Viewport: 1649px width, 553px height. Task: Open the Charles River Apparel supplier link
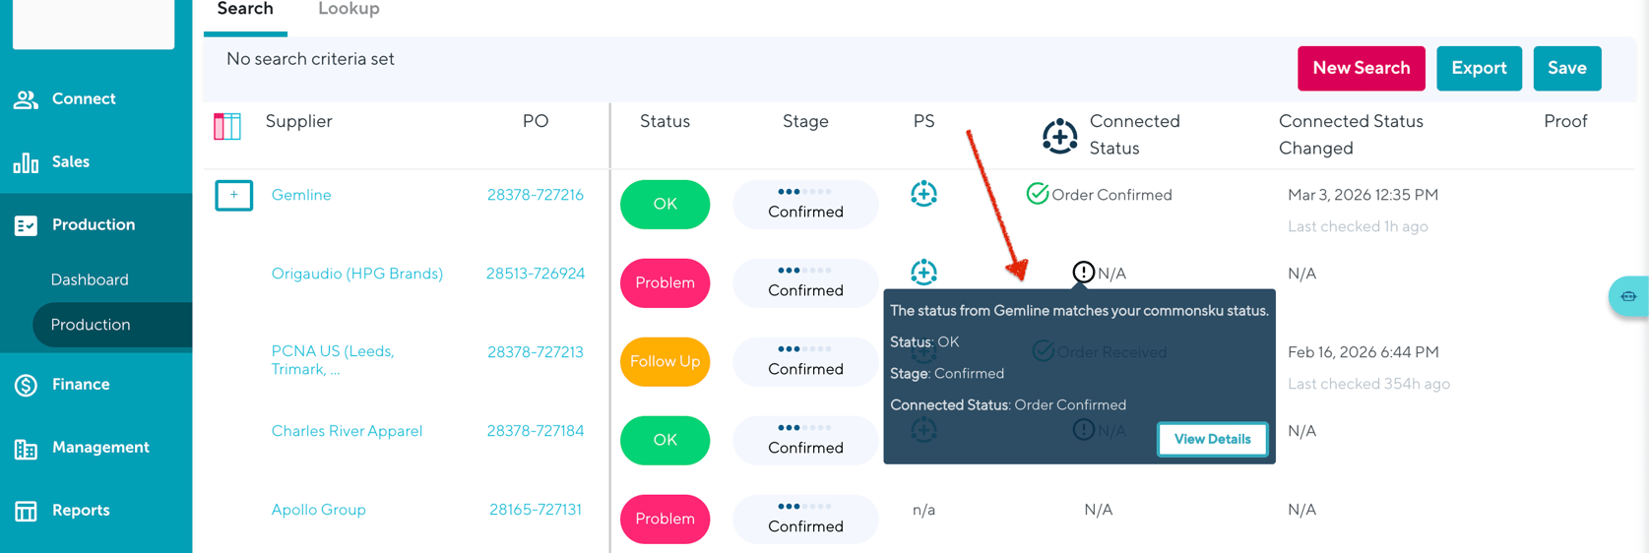click(x=347, y=431)
